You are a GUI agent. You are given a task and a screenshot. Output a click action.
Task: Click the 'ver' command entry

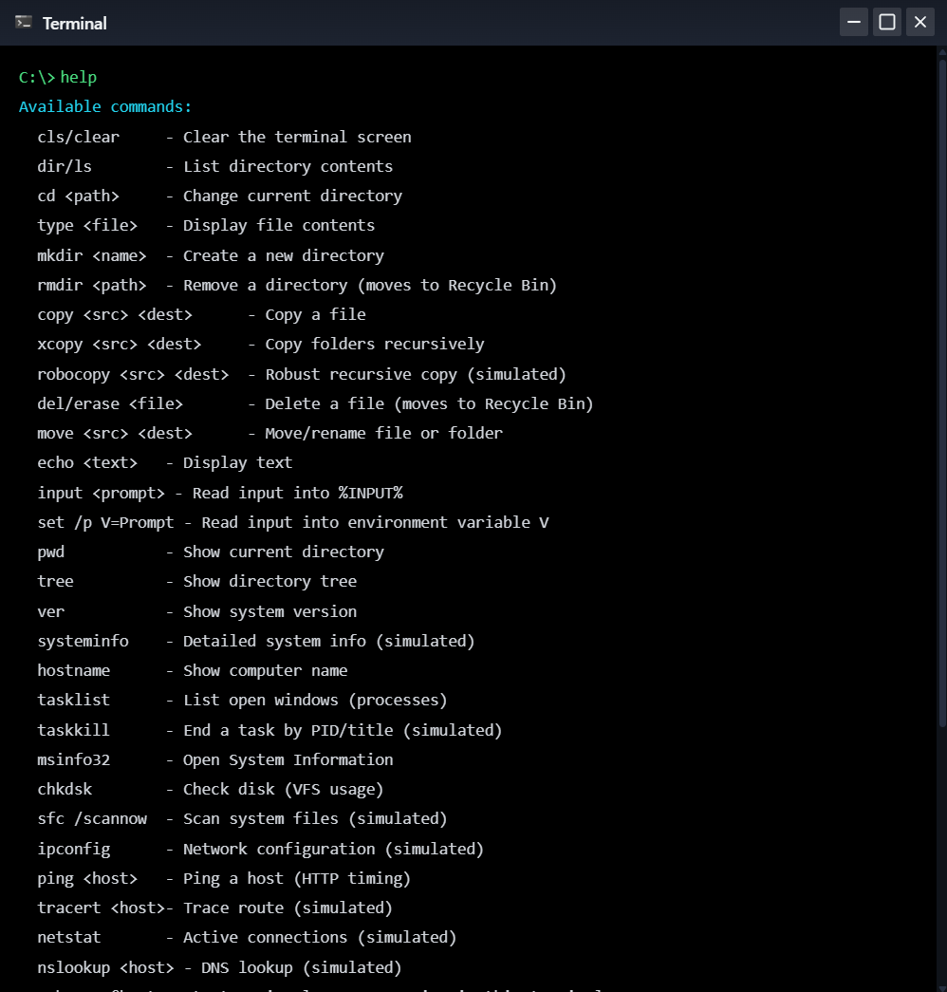click(x=50, y=611)
